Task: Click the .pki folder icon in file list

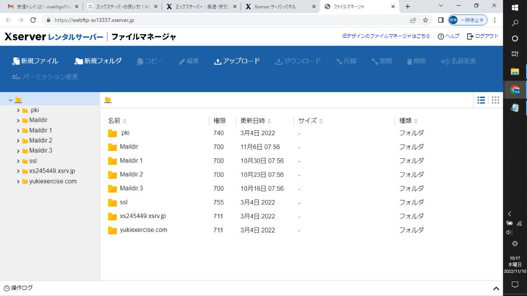Action: (x=112, y=133)
